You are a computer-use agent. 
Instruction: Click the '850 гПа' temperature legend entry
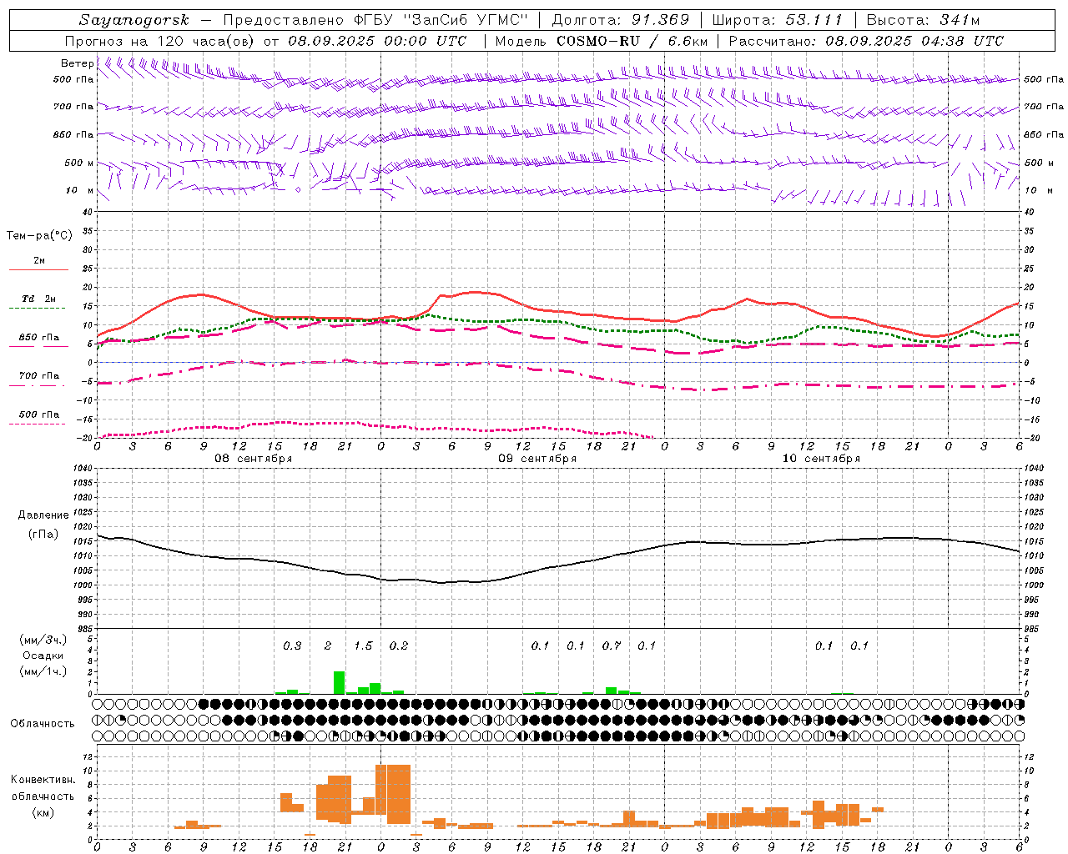tap(39, 338)
